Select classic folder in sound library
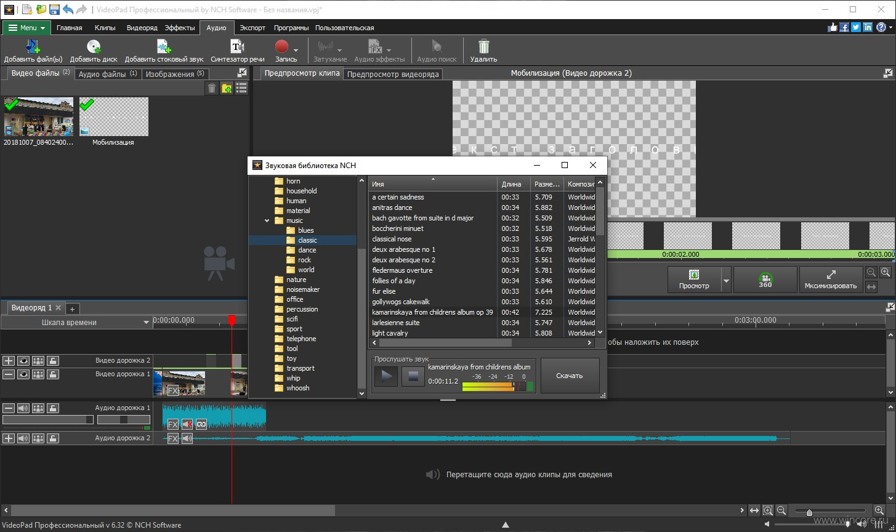The image size is (896, 532). tap(307, 240)
